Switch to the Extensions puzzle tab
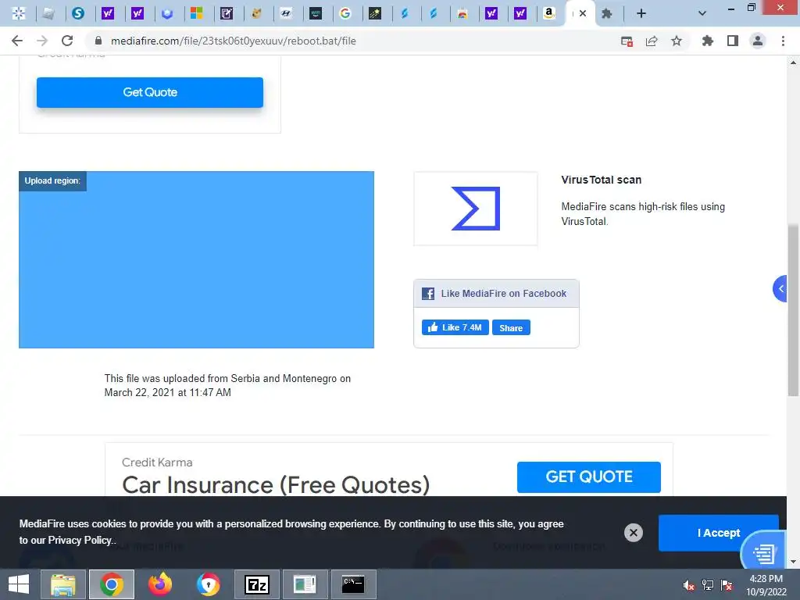This screenshot has width=800, height=600. pyautogui.click(x=606, y=14)
